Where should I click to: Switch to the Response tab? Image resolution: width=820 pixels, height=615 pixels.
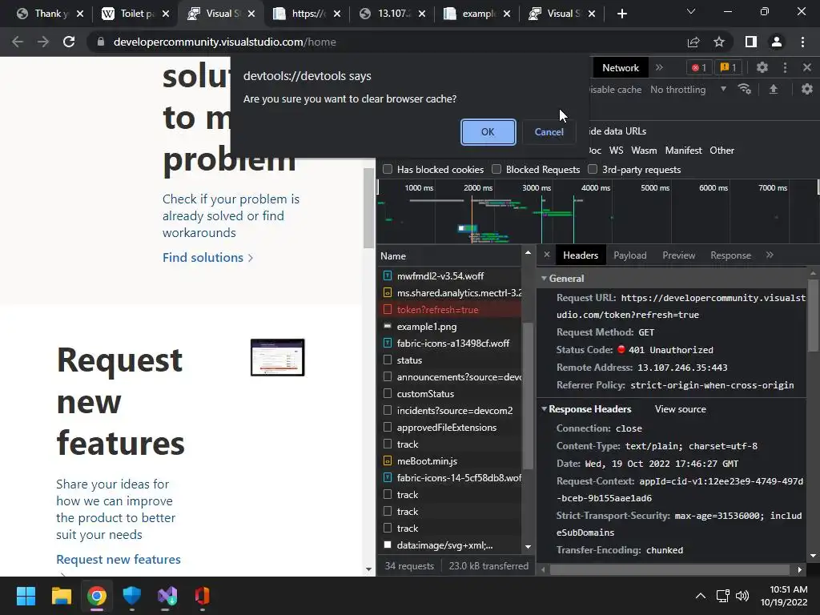coord(730,255)
